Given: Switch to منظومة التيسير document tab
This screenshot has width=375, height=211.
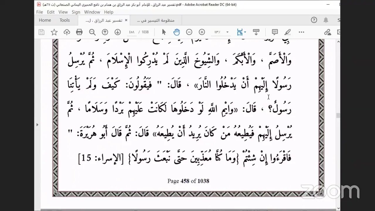Looking at the screenshot, I should click(x=156, y=20).
